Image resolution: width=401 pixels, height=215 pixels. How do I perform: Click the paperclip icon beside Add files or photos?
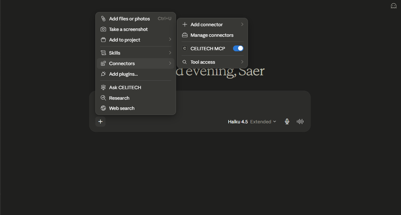coord(103,19)
